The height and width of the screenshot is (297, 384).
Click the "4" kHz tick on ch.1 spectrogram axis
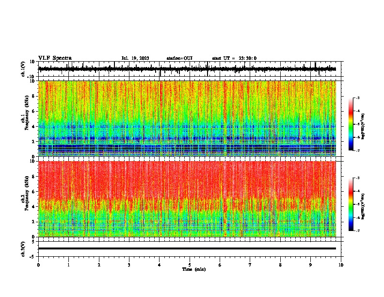click(x=33, y=127)
